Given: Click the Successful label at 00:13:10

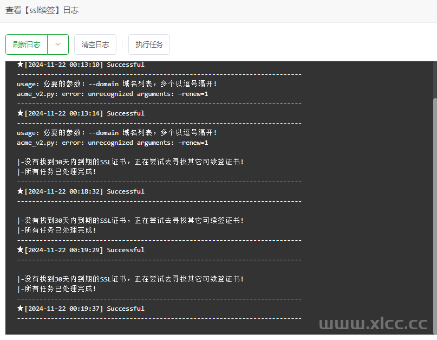Looking at the screenshot, I should pyautogui.click(x=125, y=64).
